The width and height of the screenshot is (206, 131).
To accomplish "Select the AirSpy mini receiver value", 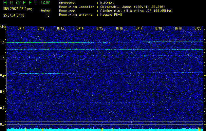I will coord(137,11).
